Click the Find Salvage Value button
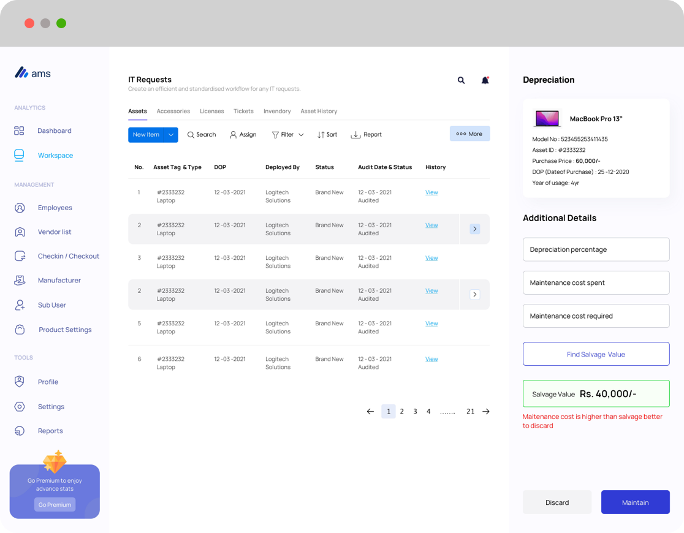Viewport: 684px width, 533px height. click(x=596, y=354)
